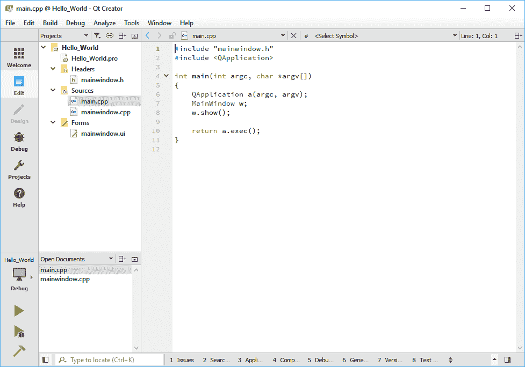Collapse the Sources folder in tree
525x367 pixels.
point(53,91)
